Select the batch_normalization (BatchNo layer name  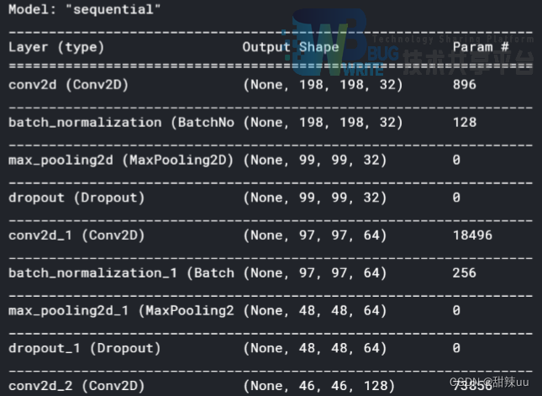coord(120,123)
